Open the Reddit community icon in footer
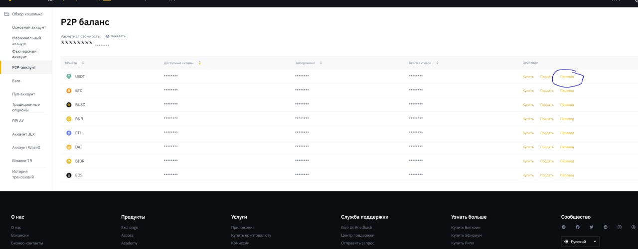638x249 pixels. point(606,227)
